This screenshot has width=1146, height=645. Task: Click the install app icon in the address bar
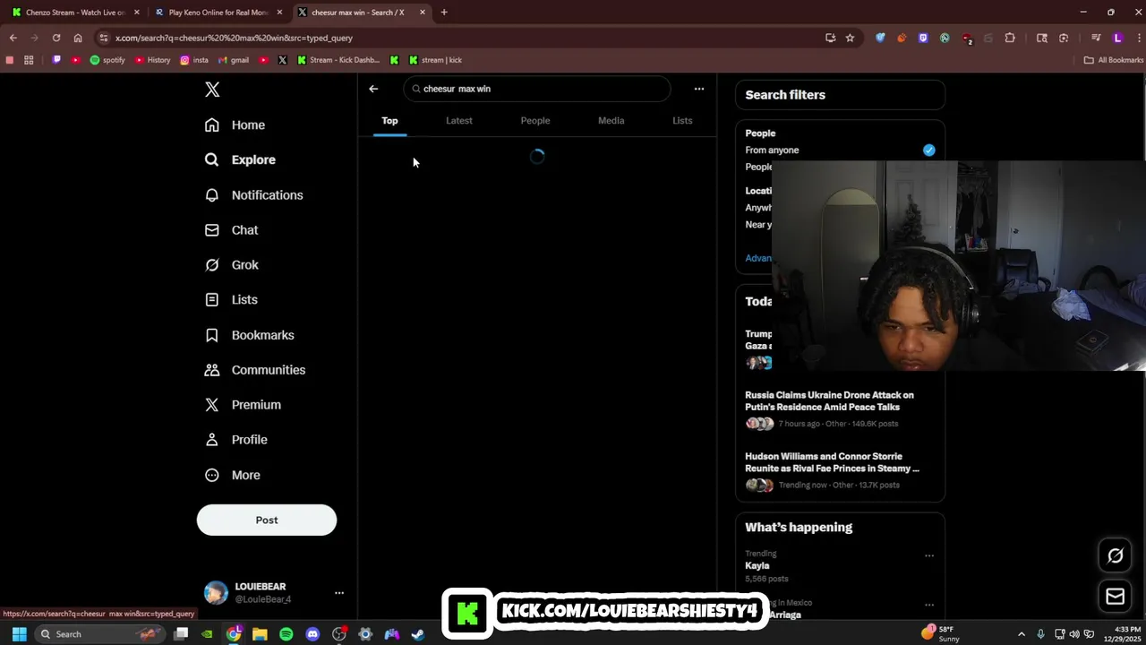point(830,38)
